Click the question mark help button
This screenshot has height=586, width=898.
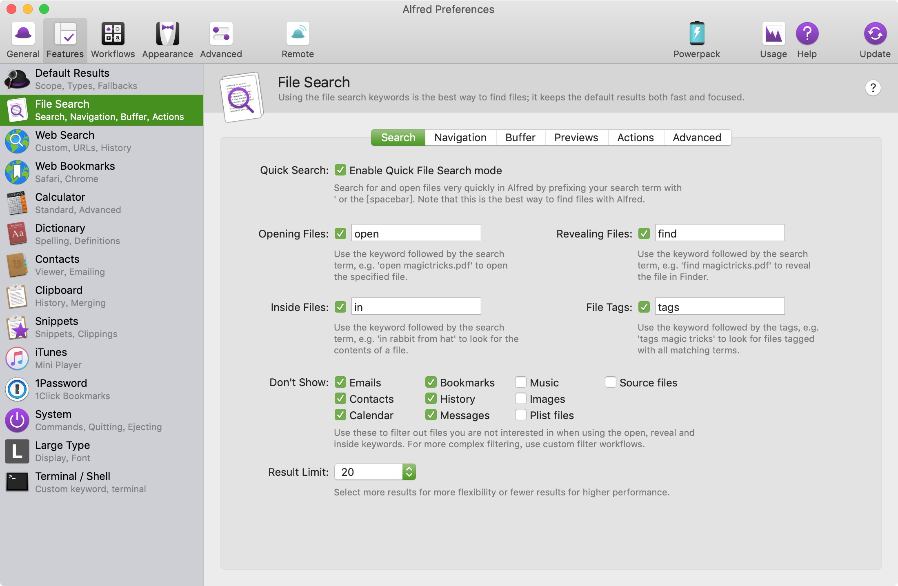coord(873,88)
